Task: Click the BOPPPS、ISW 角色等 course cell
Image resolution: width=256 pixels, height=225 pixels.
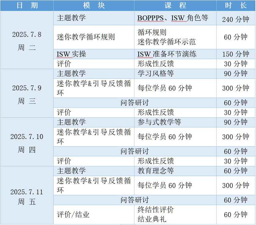Action: [x=175, y=18]
